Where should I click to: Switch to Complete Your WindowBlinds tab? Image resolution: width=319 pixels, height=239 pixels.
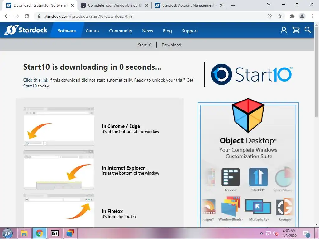[x=115, y=5]
